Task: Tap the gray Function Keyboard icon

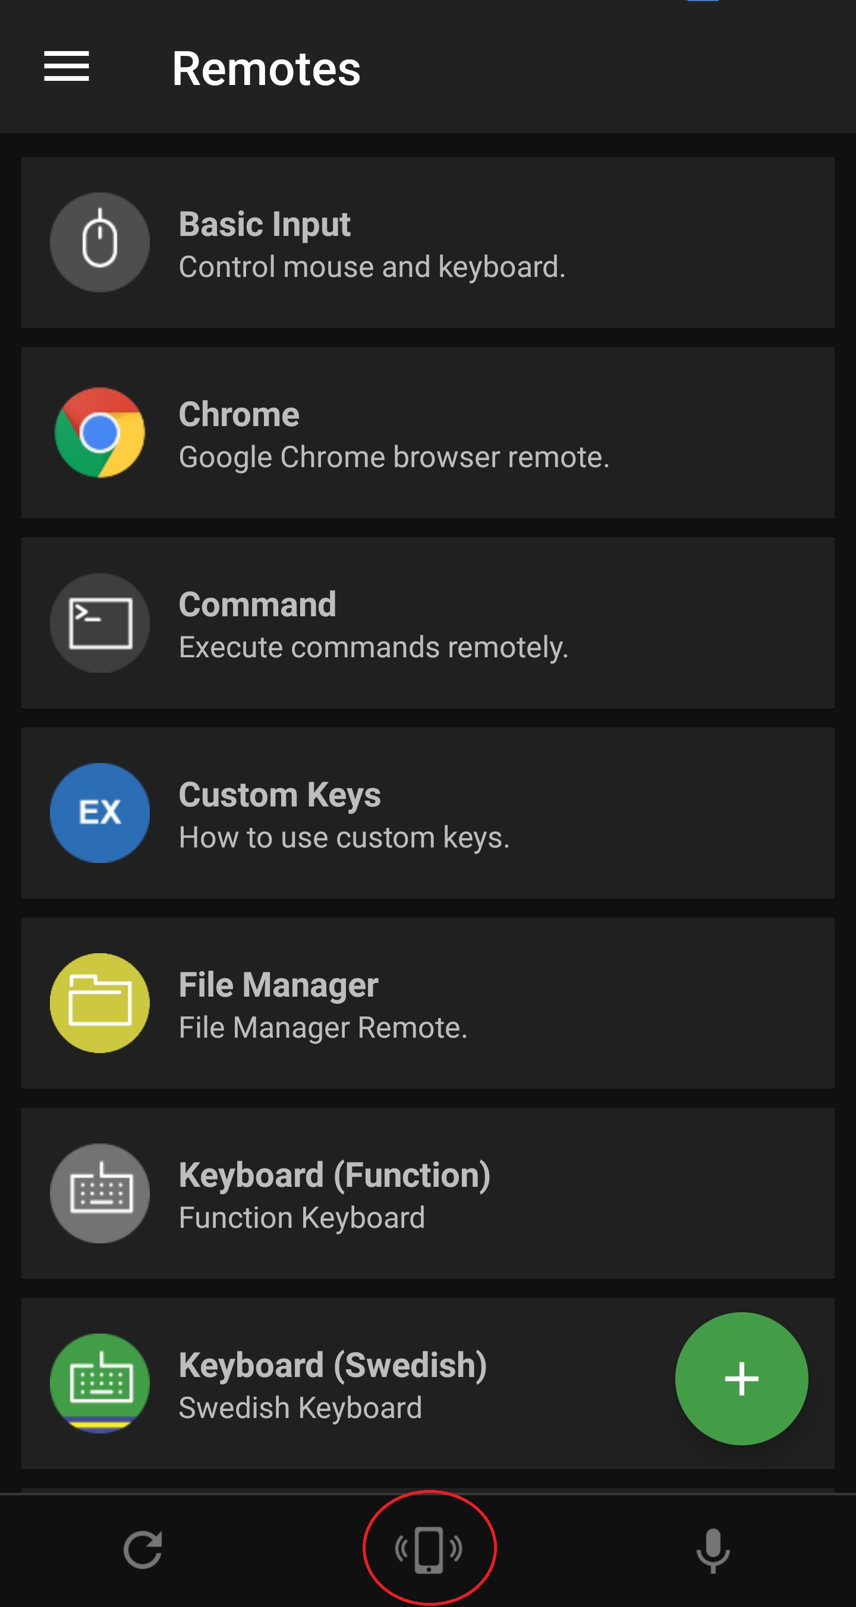Action: pyautogui.click(x=100, y=1193)
